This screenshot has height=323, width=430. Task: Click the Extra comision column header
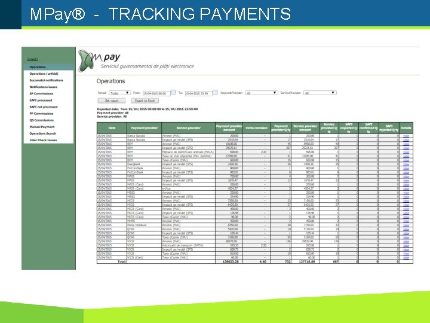click(x=256, y=128)
